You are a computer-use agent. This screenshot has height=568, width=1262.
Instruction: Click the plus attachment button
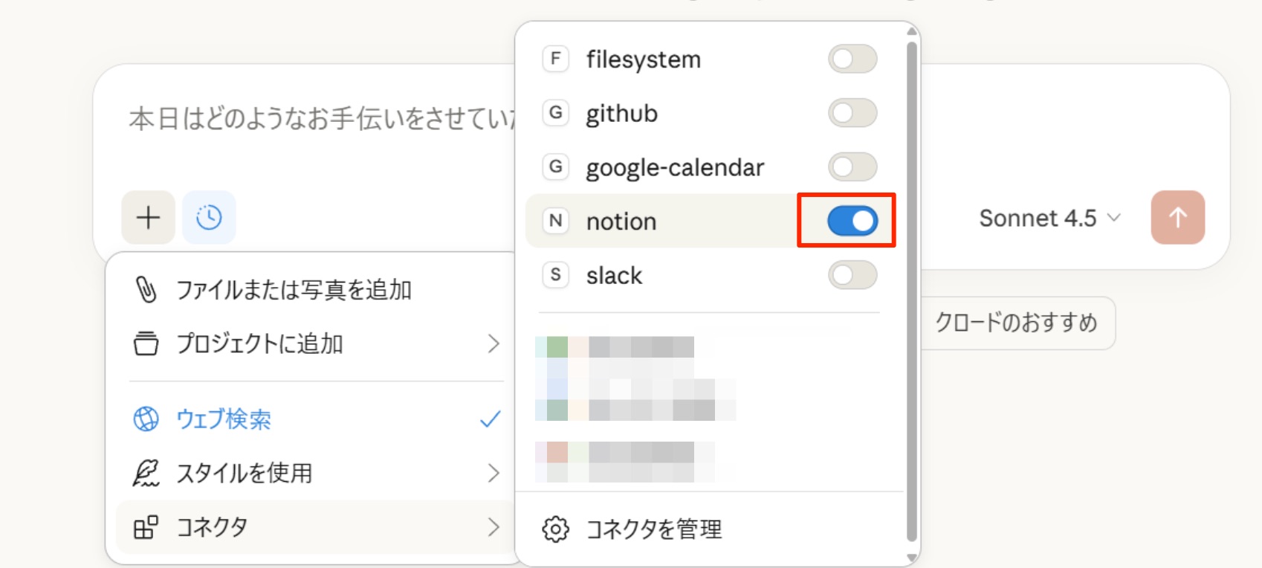[149, 218]
